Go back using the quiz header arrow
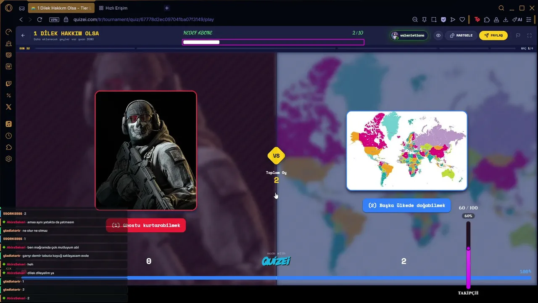 23,35
